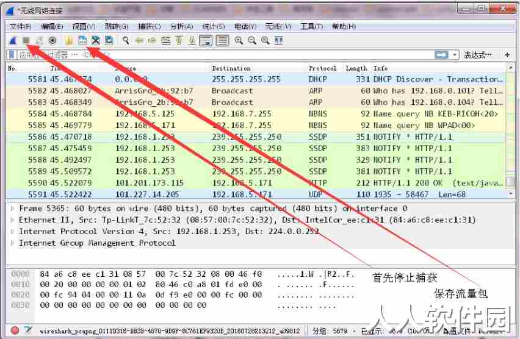The height and width of the screenshot is (339, 520).
Task: Zoom in on the packet text
Action: pyautogui.click(x=239, y=41)
